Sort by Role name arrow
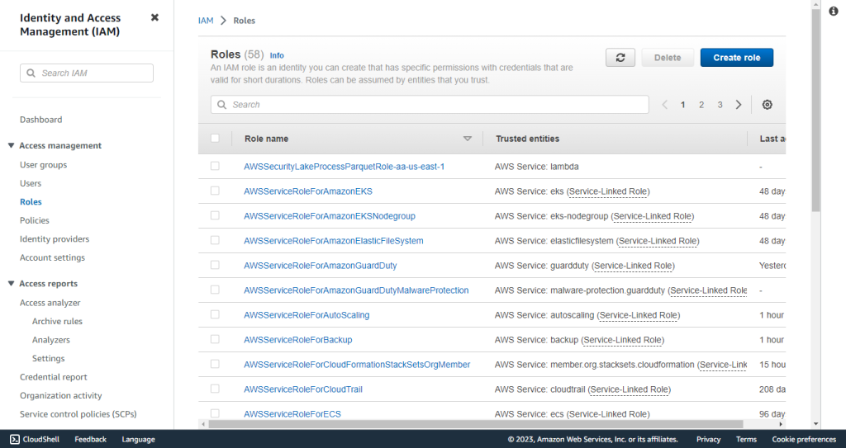The image size is (846, 448). 468,139
